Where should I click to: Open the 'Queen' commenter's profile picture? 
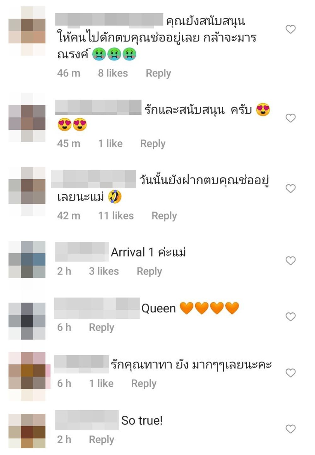coord(27,321)
